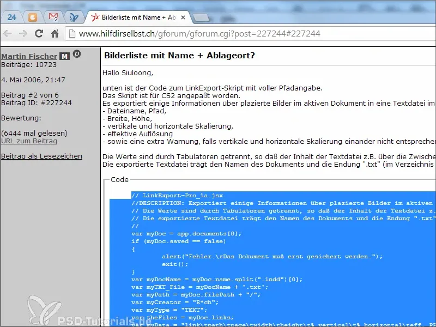Click the text (6444 mal gelesen)
Screen dimensions: 436x327
(34, 133)
